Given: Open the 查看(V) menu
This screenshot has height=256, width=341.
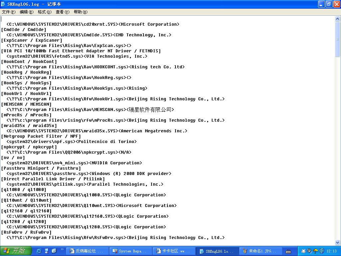Looking at the screenshot, I should pos(62,12).
